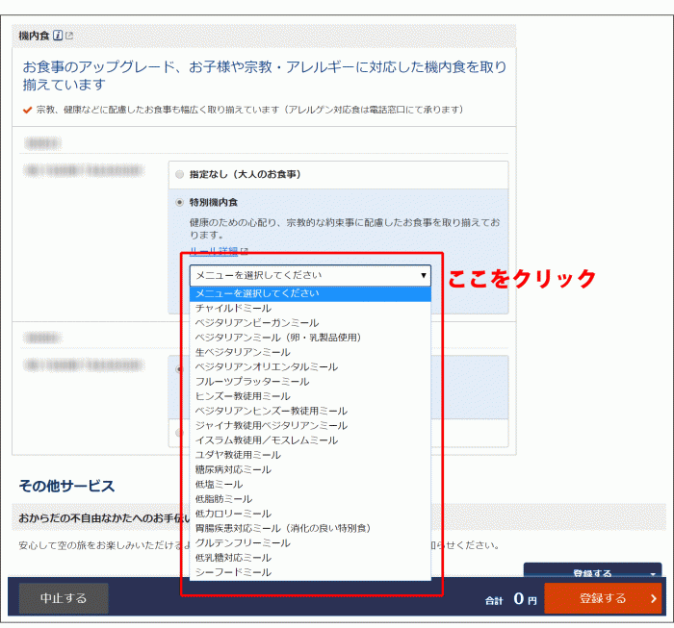This screenshot has width=674, height=628.
Task: Select シーフードミール at the list bottom
Action: tap(233, 572)
